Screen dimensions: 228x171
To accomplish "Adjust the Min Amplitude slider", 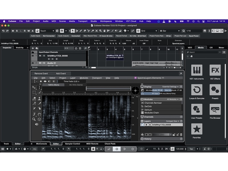I will pos(153,90).
